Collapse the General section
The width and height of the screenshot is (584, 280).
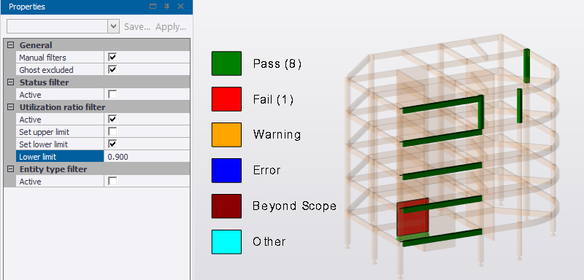point(10,45)
